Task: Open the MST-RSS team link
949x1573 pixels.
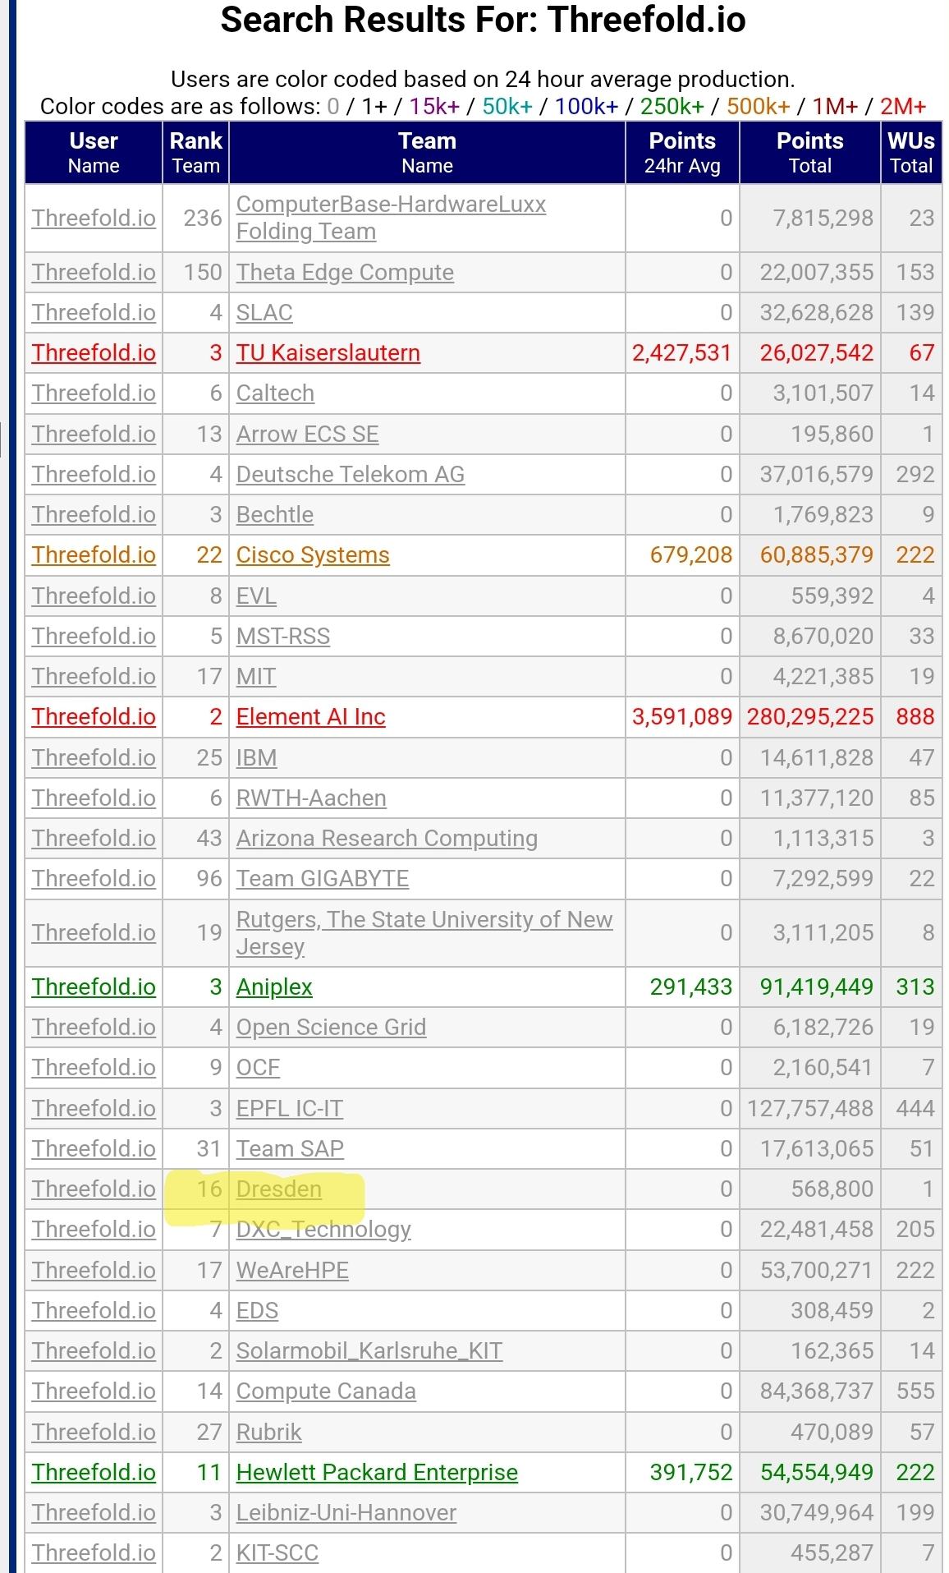Action: [x=283, y=636]
